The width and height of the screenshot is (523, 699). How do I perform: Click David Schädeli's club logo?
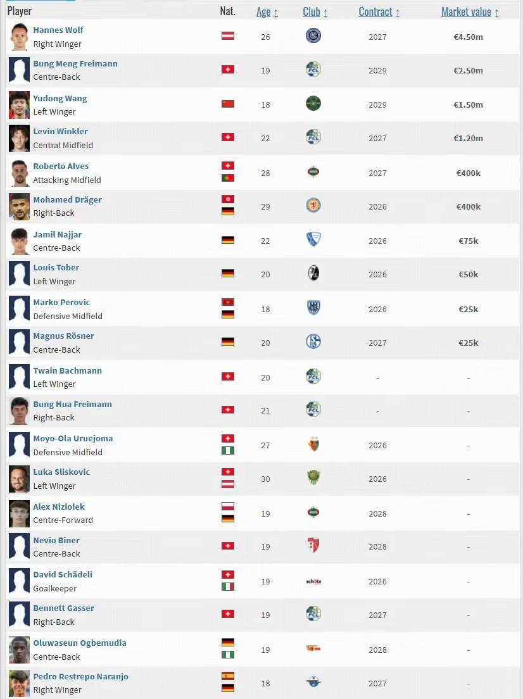click(x=313, y=581)
